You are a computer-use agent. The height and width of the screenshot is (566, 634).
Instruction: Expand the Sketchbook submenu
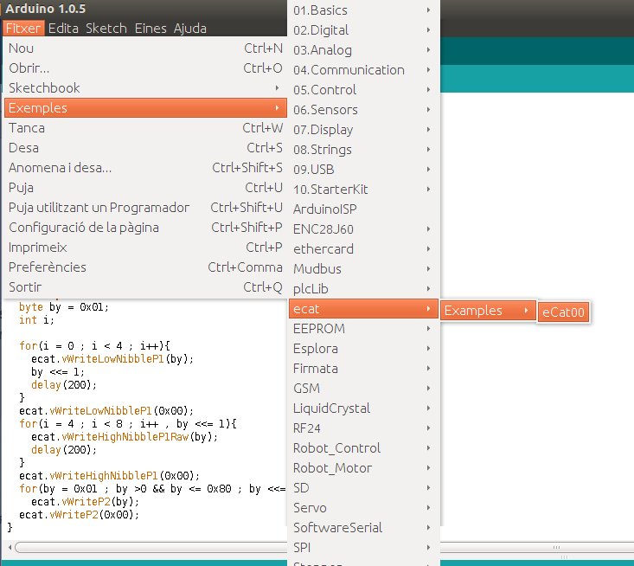(145, 87)
